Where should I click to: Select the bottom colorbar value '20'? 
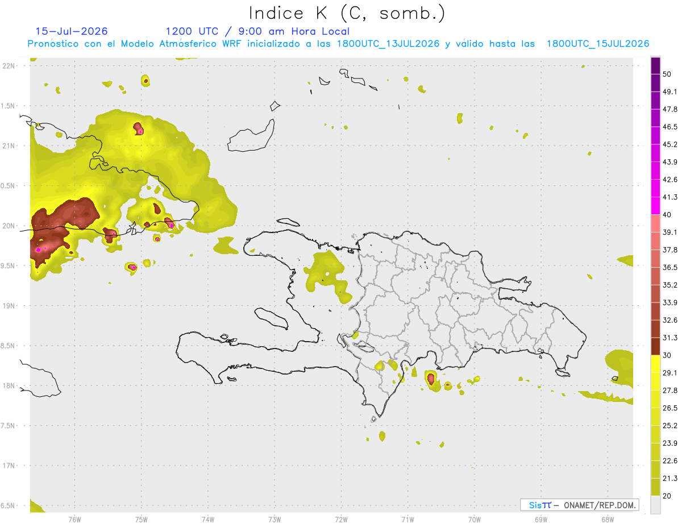click(667, 496)
